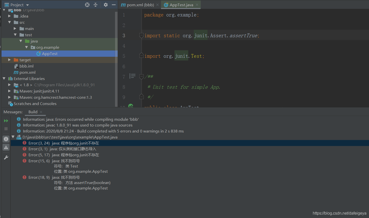
Task: Close the pom.xml (bbb) tab
Action: [x=157, y=5]
